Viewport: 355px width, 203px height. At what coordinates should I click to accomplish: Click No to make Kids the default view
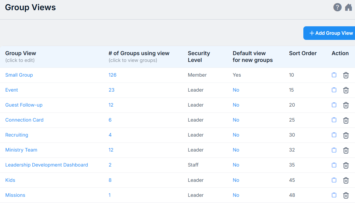click(236, 180)
